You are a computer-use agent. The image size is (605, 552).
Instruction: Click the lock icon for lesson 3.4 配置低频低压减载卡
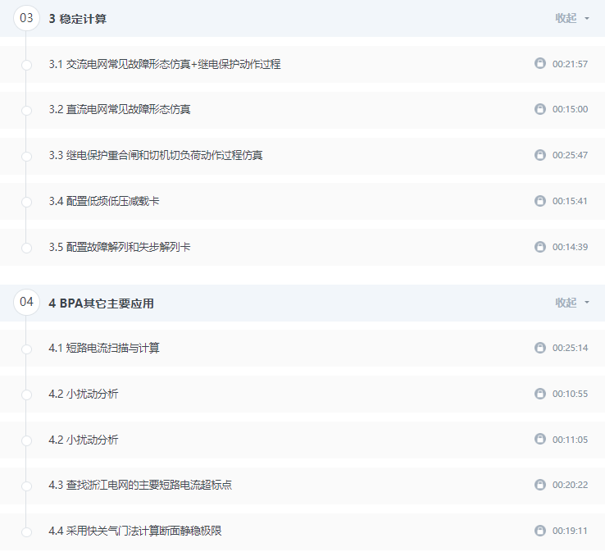(x=539, y=201)
